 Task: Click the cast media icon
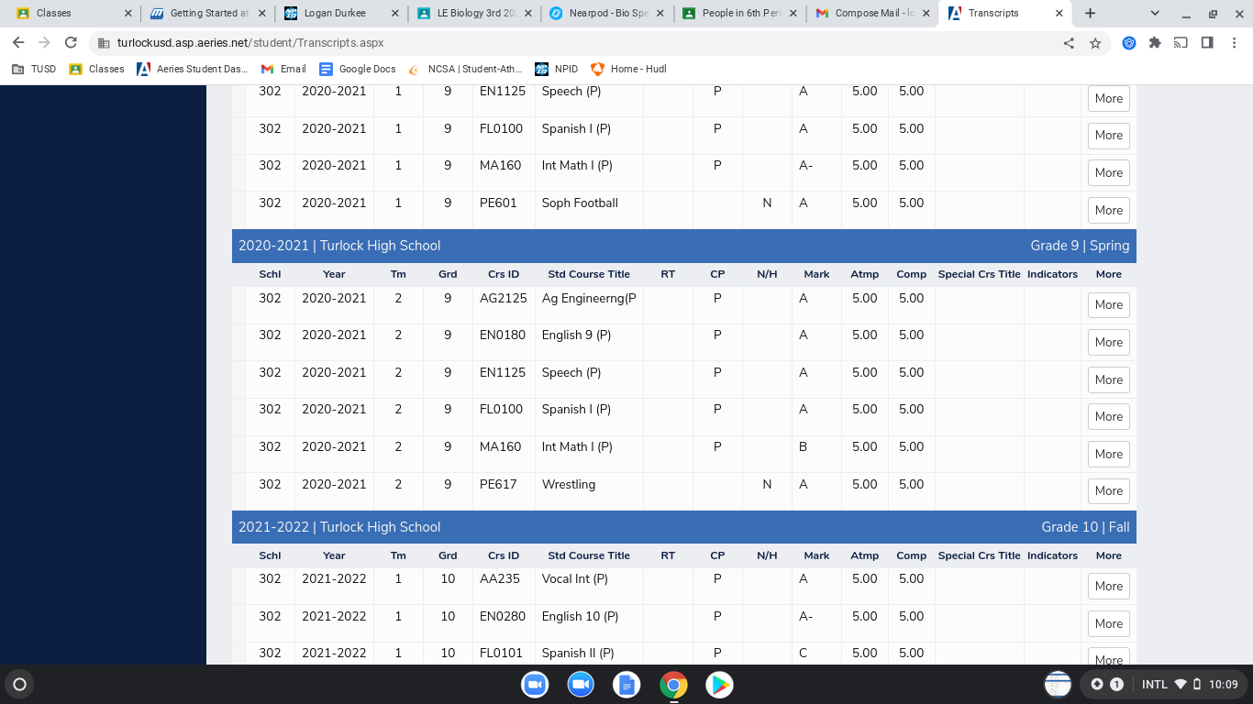(x=1181, y=43)
